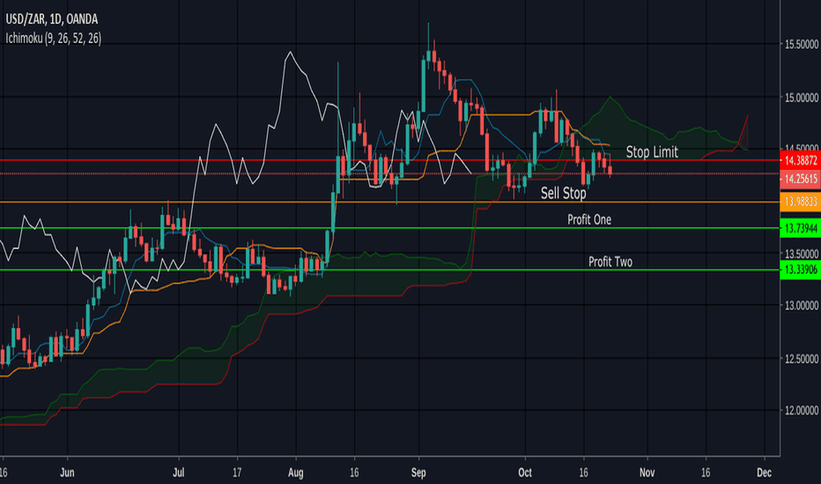The width and height of the screenshot is (821, 484).
Task: Click the green 13.33906 price tag
Action: pos(800,270)
